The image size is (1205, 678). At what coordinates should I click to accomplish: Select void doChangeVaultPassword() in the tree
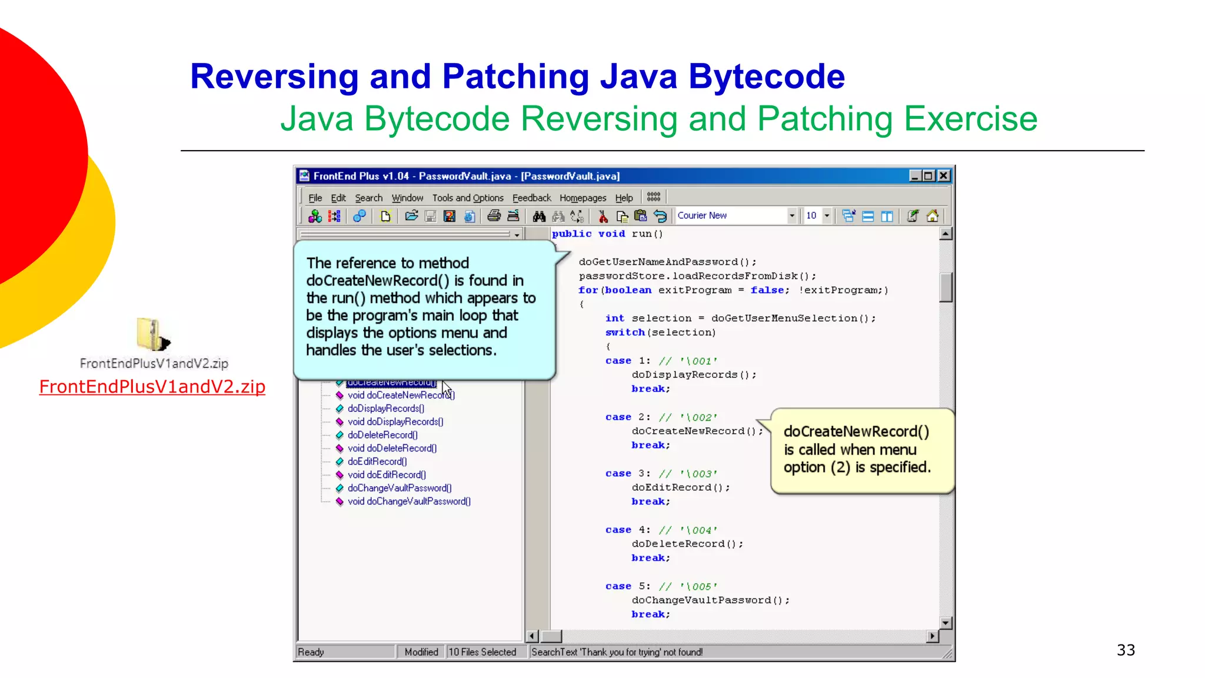point(409,501)
